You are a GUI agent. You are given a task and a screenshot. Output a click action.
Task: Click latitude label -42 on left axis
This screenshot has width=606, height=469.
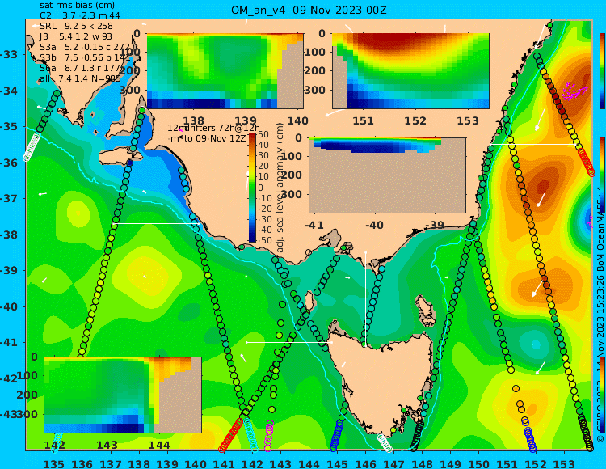pos(9,378)
